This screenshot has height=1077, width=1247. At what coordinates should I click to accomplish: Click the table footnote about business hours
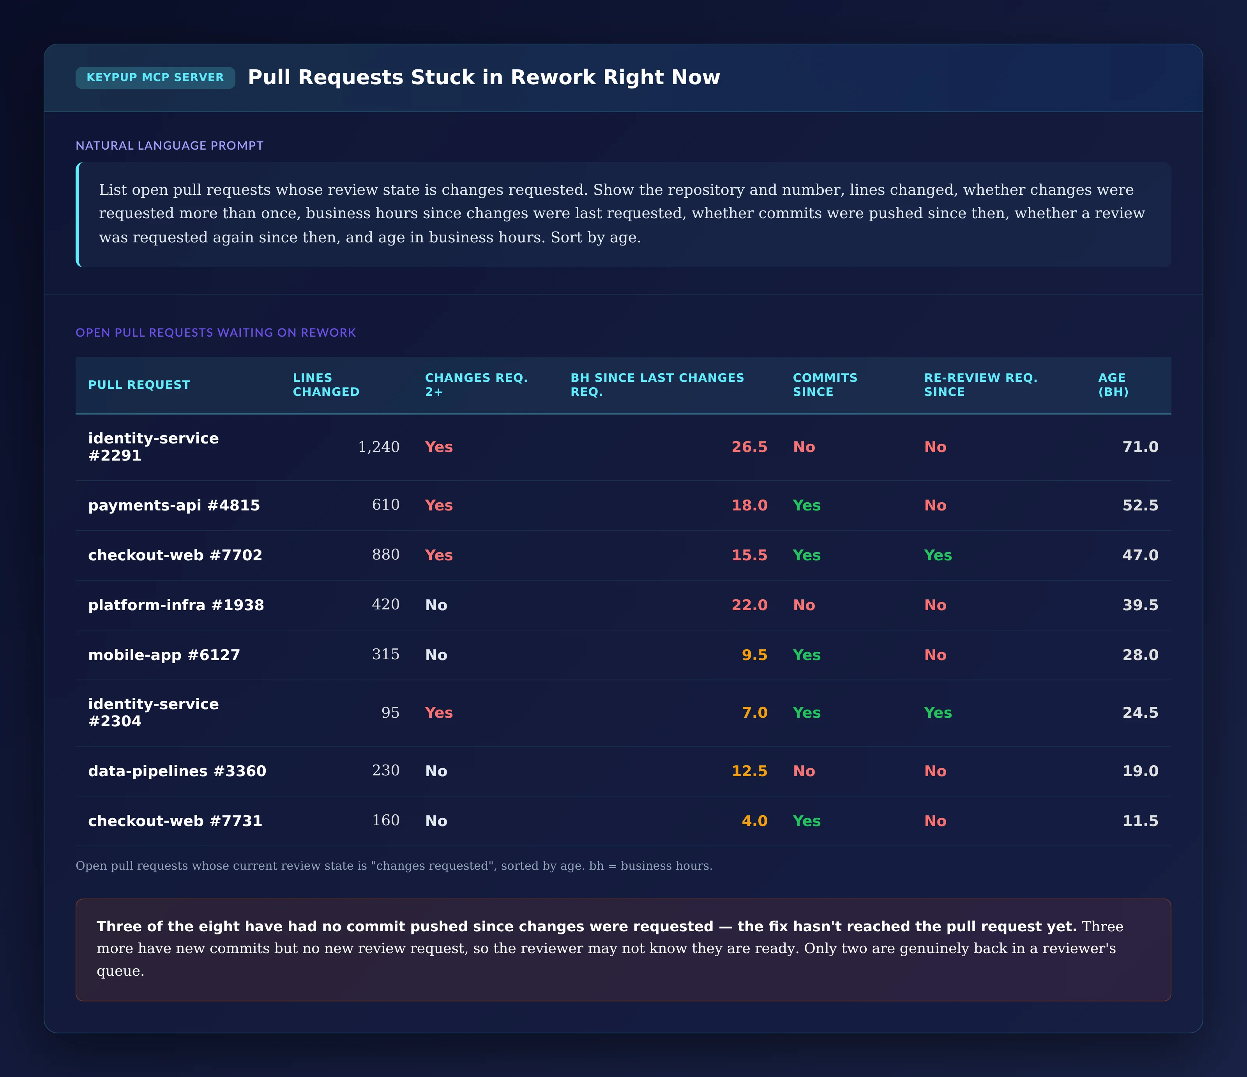click(x=394, y=866)
